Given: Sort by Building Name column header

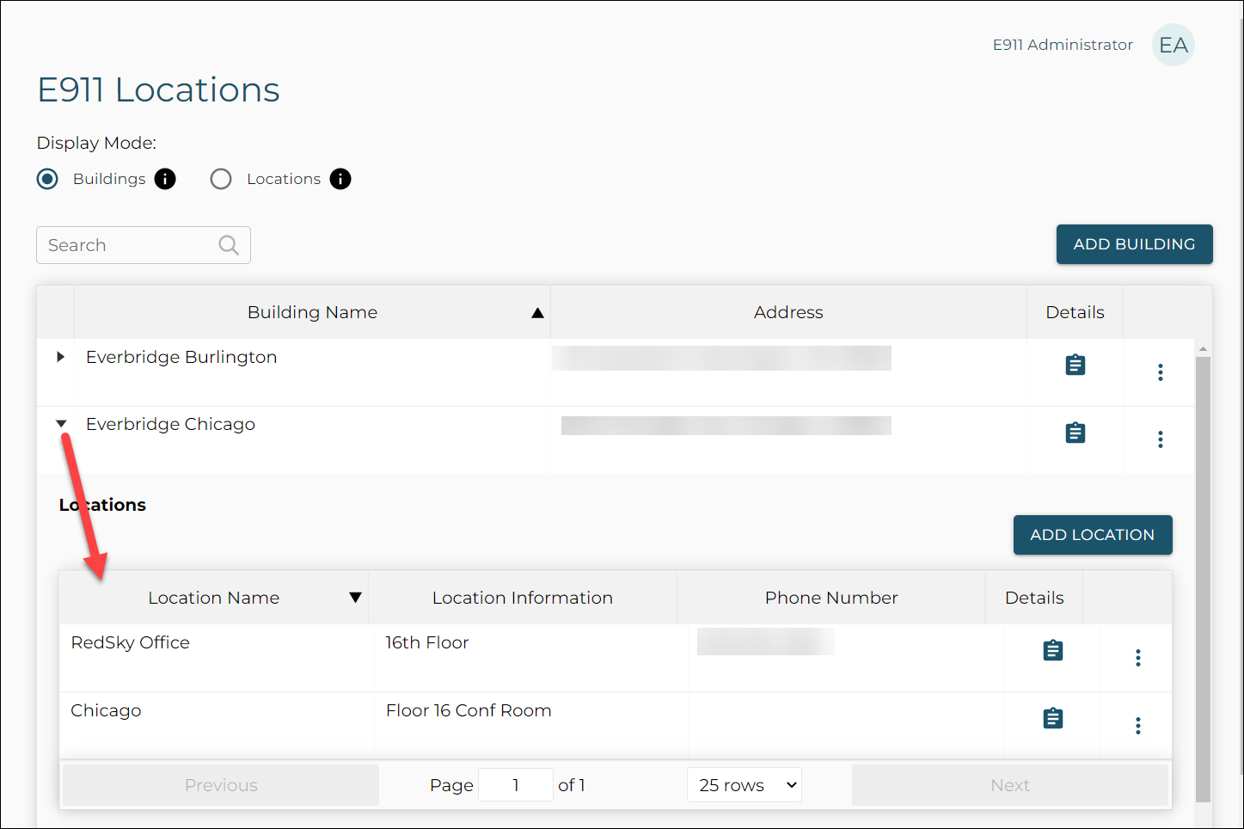Looking at the screenshot, I should [312, 312].
